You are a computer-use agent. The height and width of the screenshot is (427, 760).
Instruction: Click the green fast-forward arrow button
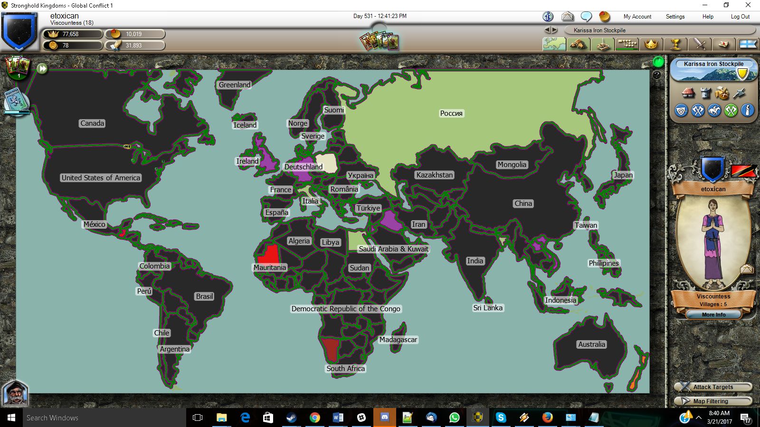pyautogui.click(x=42, y=69)
